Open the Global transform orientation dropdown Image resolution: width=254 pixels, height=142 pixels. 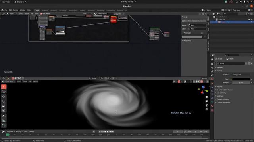pos(94,78)
